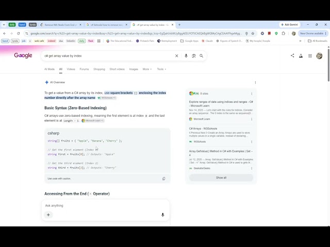This screenshot has width=330, height=247.
Task: Click the Google logo
Action: [x=23, y=56]
